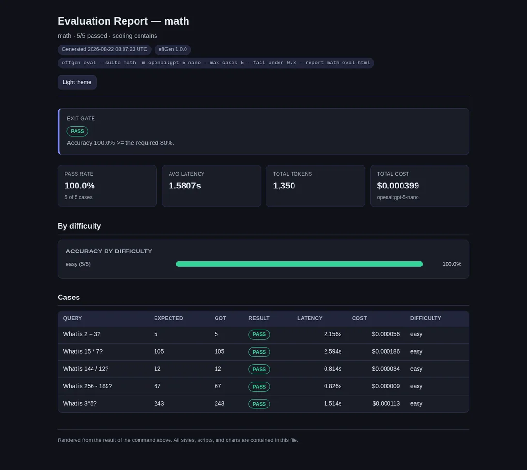Click '5 of 5 cases' under Pass Rate
Viewport: 527px width, 470px height.
tap(78, 197)
